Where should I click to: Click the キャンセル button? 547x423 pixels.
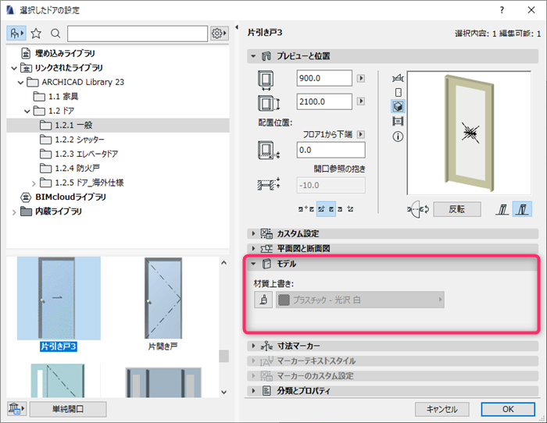[442, 409]
